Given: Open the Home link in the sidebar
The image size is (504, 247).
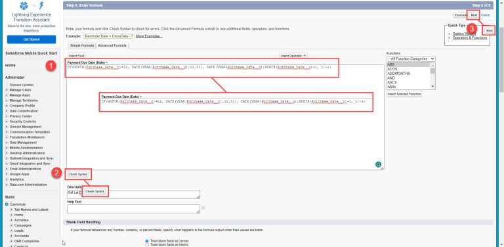Looking at the screenshot, I should pyautogui.click(x=10, y=65).
